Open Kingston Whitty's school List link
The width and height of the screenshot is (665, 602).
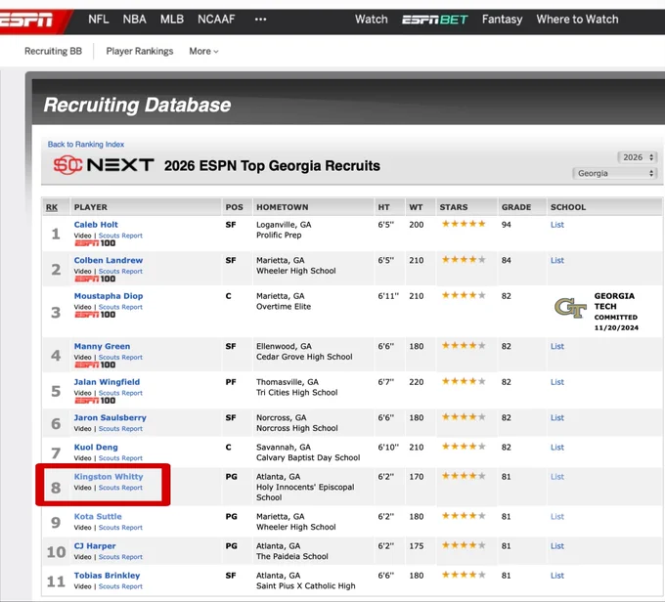tap(557, 477)
